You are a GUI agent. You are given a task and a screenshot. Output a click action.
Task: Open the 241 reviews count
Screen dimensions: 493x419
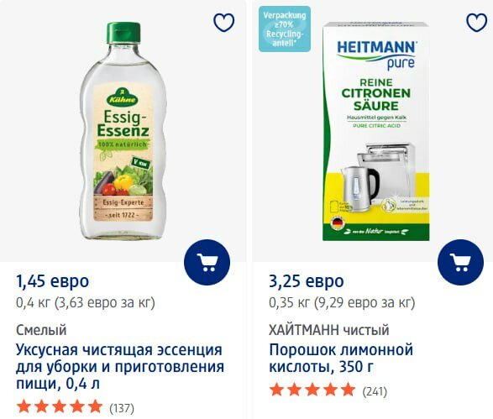[x=375, y=391]
